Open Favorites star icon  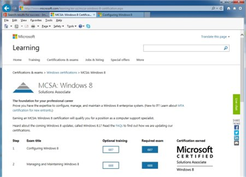pyautogui.click(x=234, y=8)
